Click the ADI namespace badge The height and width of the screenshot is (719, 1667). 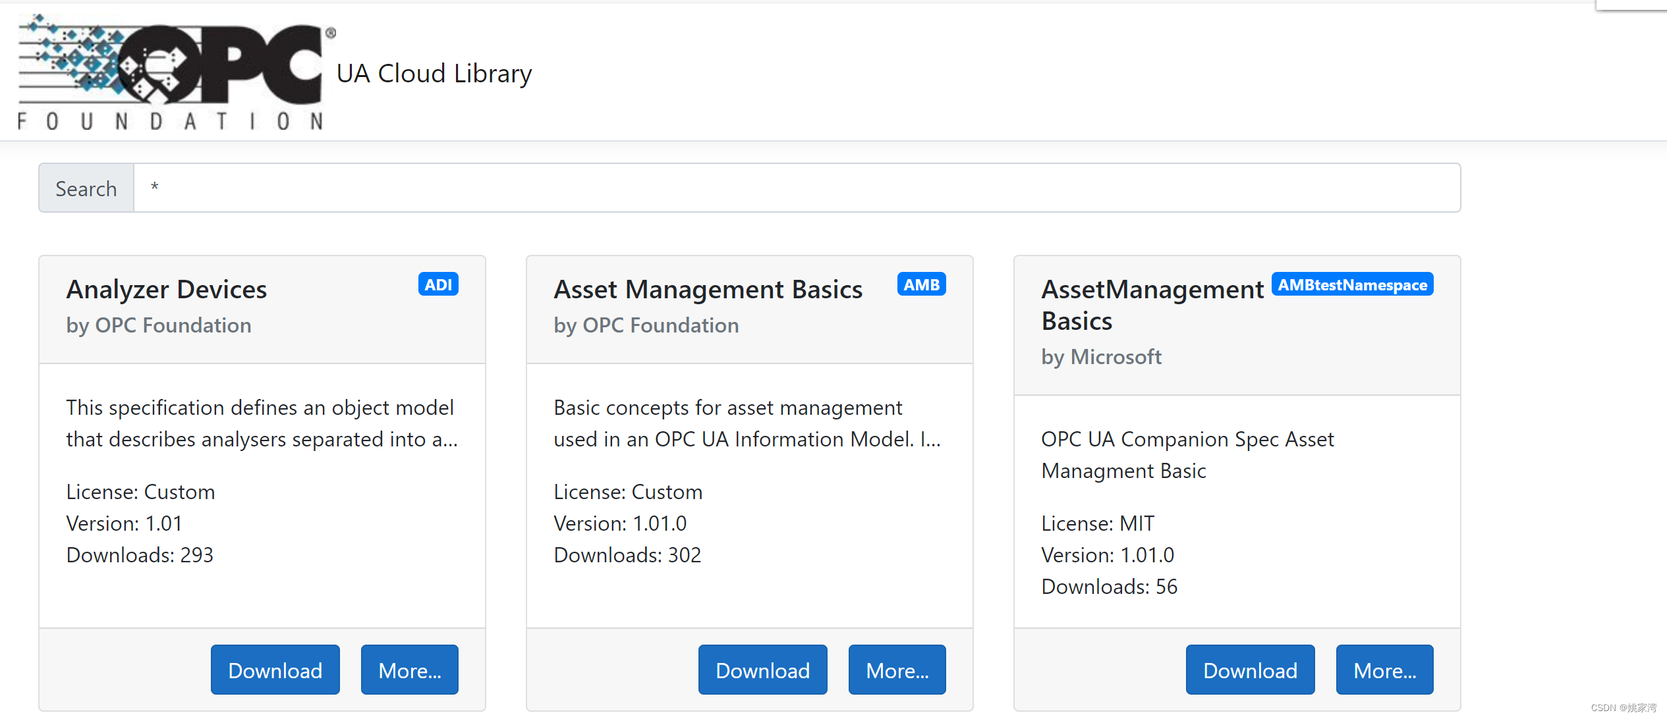click(438, 284)
